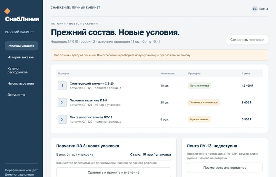
Task: Click the Лента ЛУ-12: недоступна heading
Action: coord(212,146)
